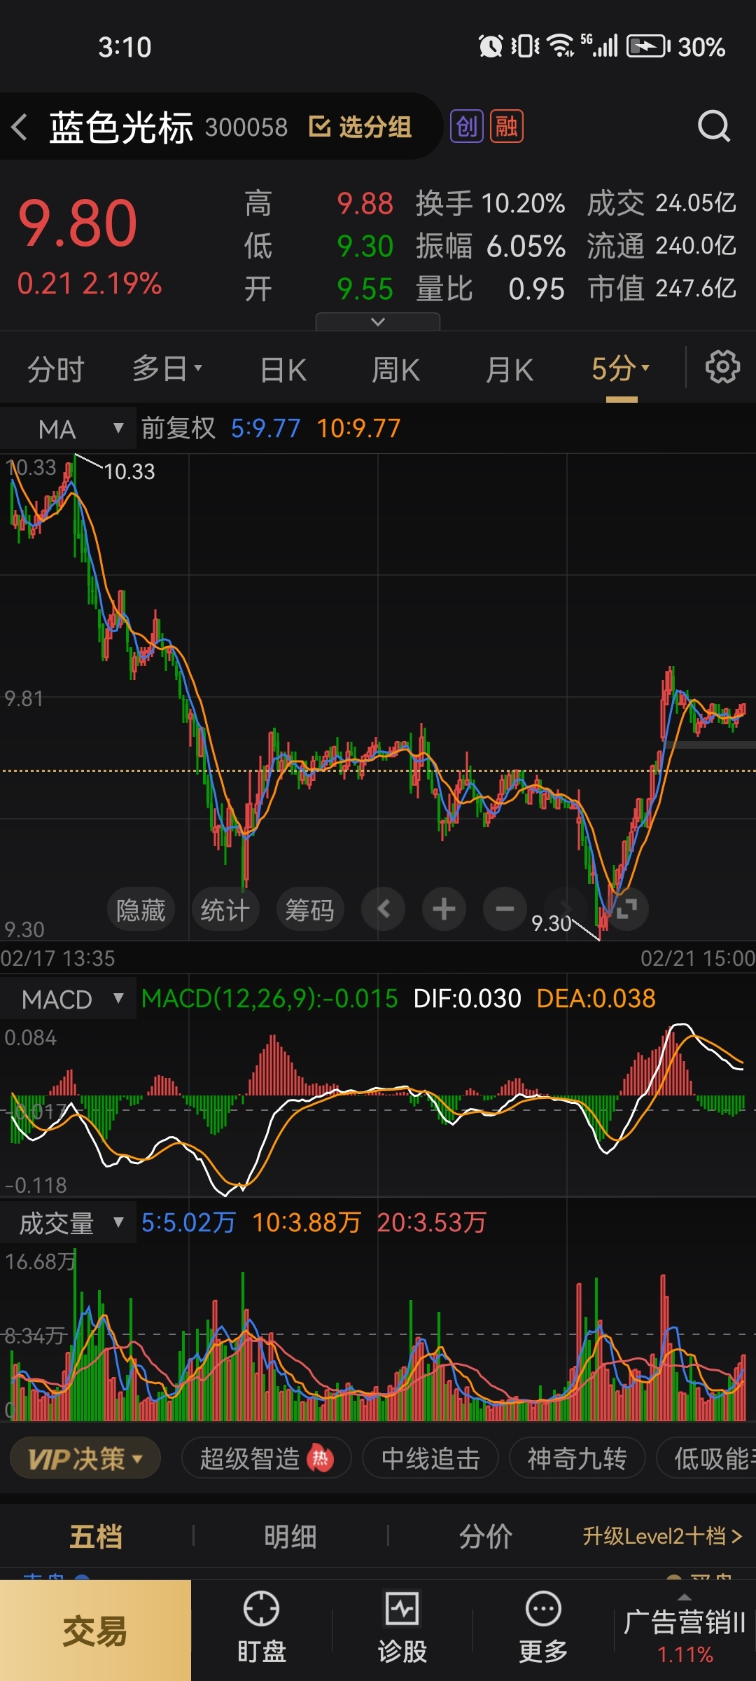
Task: Tap 前复权 adjustment setting
Action: coord(178,428)
